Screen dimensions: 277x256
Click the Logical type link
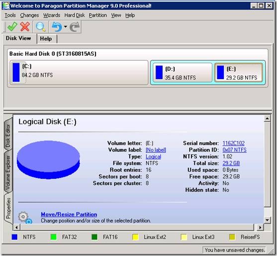153,156
